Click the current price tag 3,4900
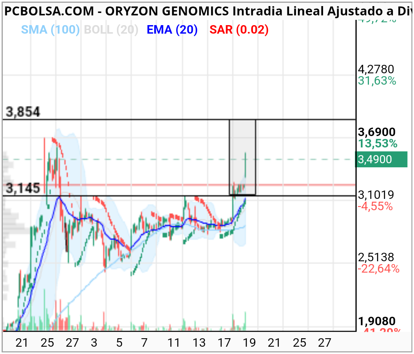This screenshot has height=354, width=414. (x=381, y=159)
